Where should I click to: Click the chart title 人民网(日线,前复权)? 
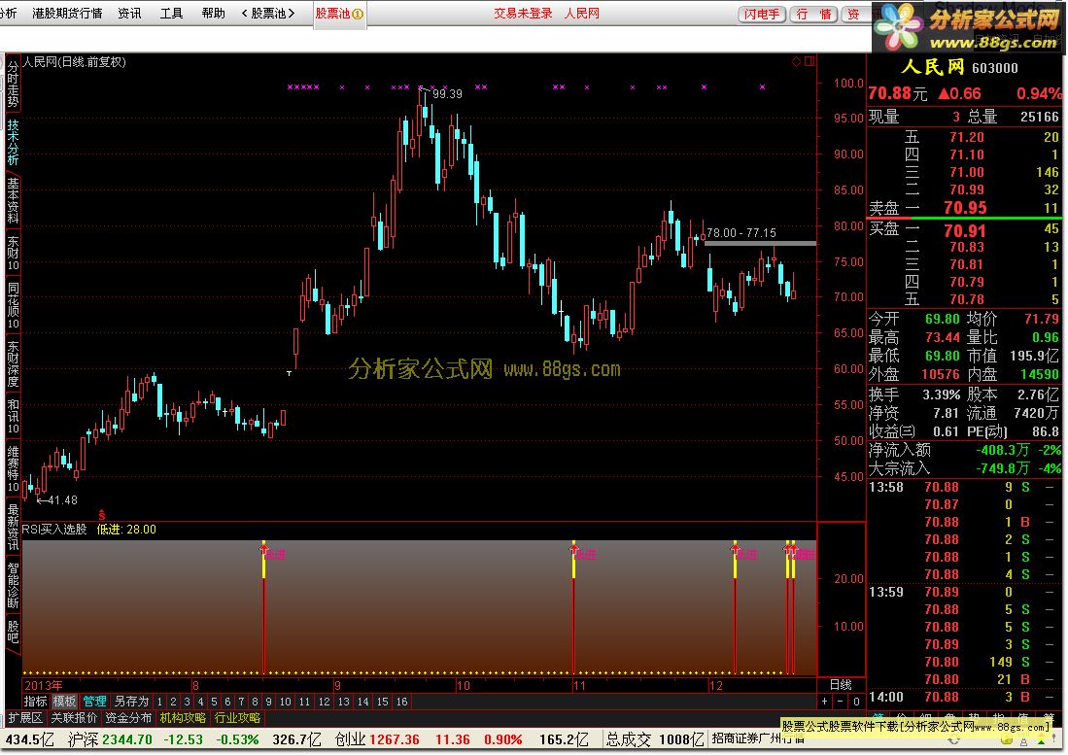coord(74,62)
